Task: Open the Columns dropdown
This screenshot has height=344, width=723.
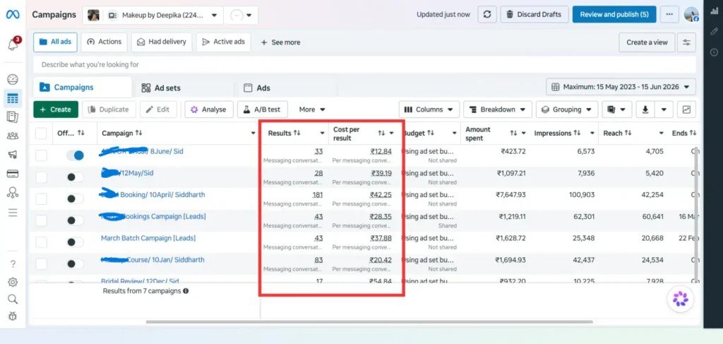Action: pyautogui.click(x=429, y=109)
